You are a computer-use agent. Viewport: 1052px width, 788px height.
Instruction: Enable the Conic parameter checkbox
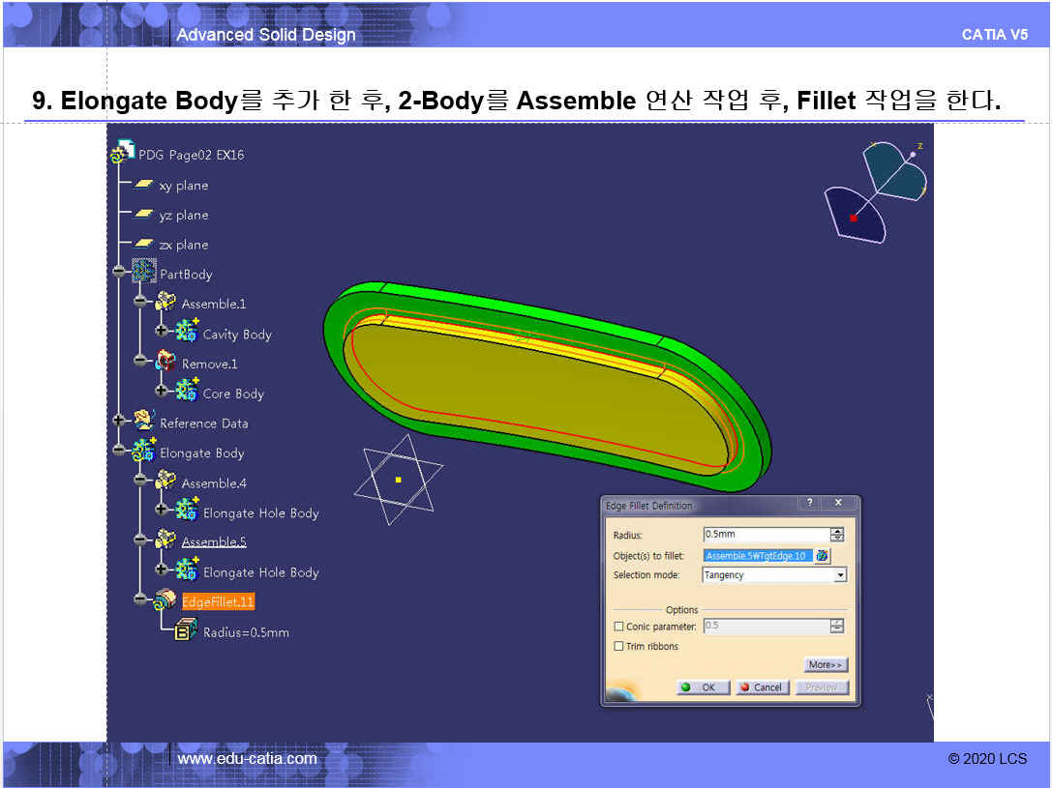click(x=619, y=627)
